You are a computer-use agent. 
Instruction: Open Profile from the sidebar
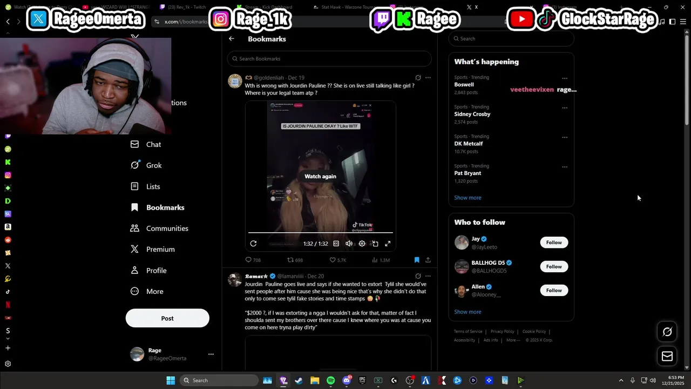(148, 270)
